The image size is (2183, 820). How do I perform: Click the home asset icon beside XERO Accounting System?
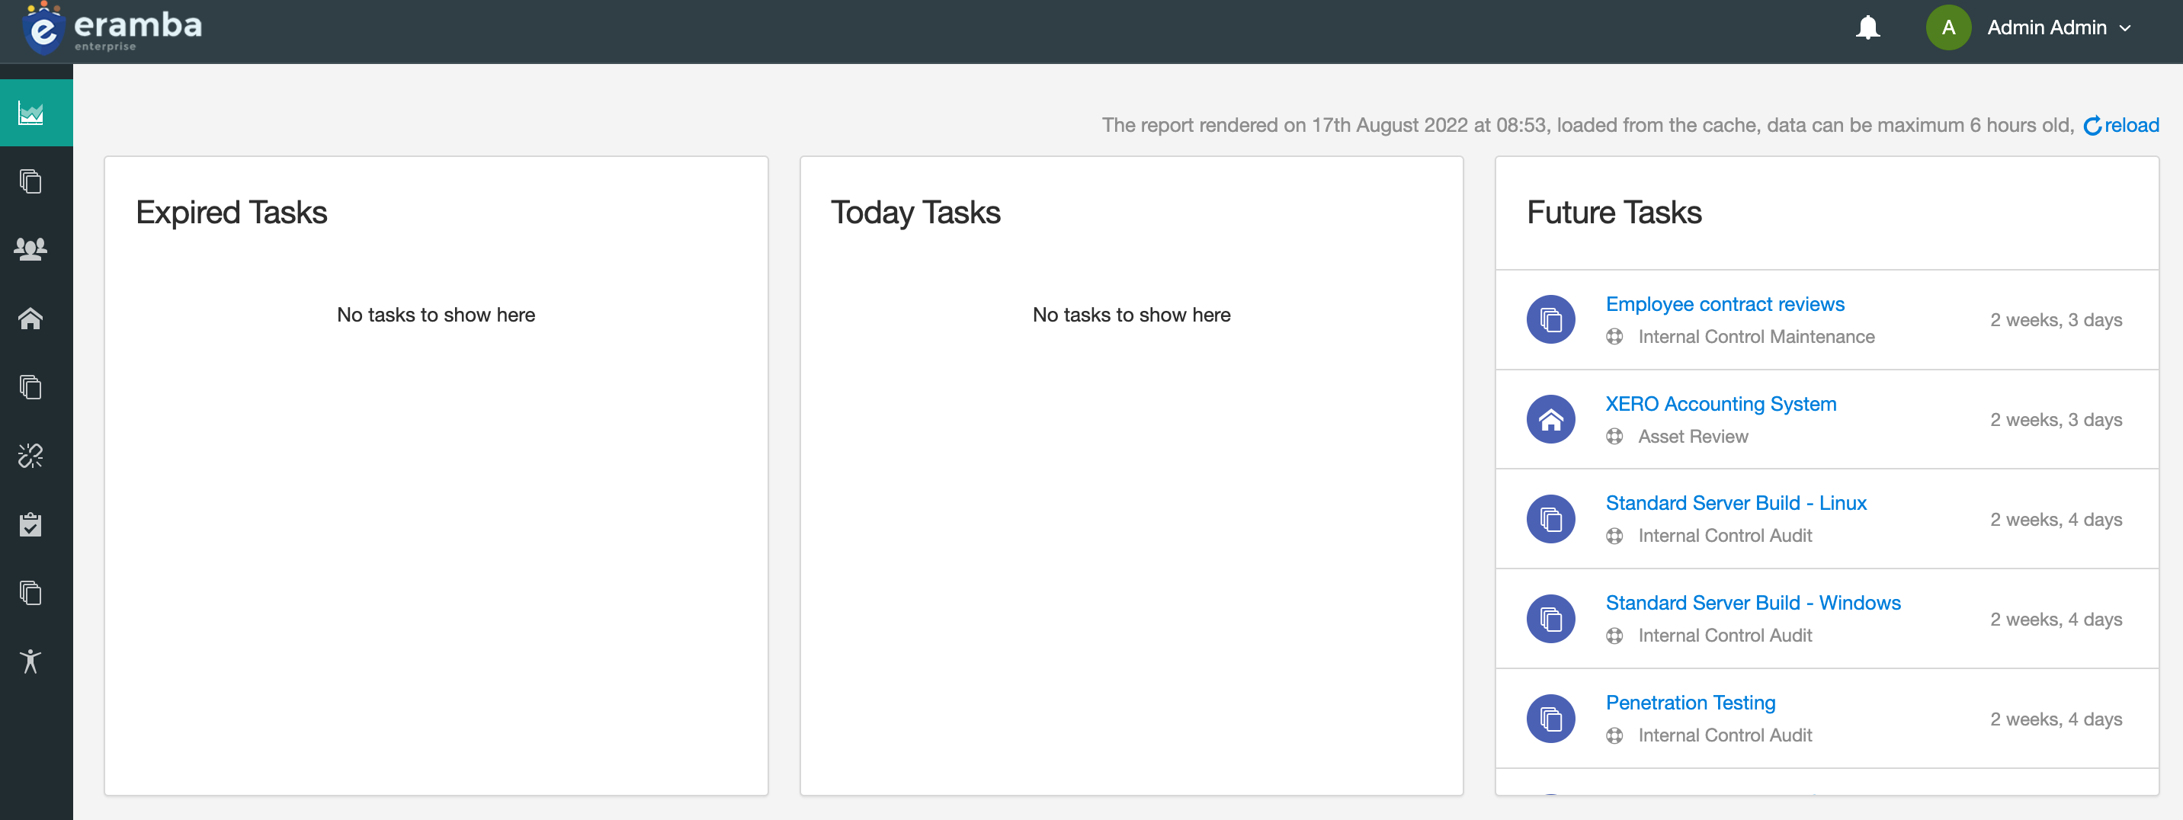click(1551, 418)
